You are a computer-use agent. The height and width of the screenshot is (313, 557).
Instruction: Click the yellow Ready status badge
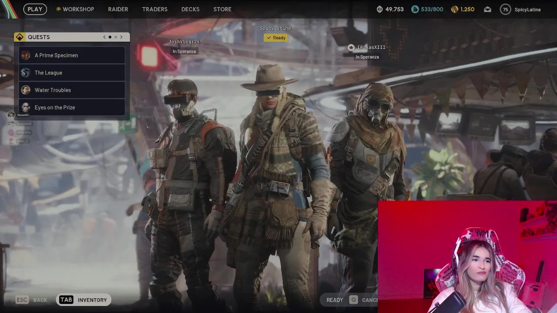coord(276,38)
